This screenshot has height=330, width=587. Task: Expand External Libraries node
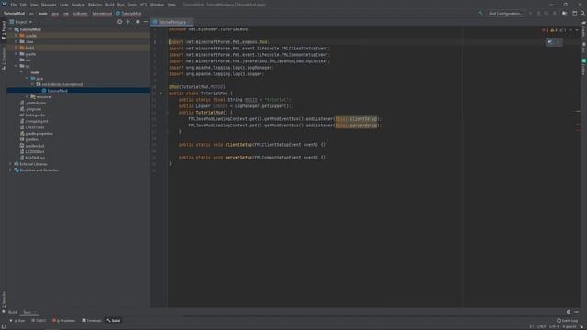coord(10,164)
